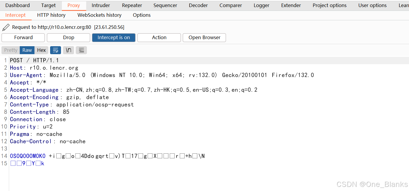Switch to Hex view

click(x=41, y=50)
